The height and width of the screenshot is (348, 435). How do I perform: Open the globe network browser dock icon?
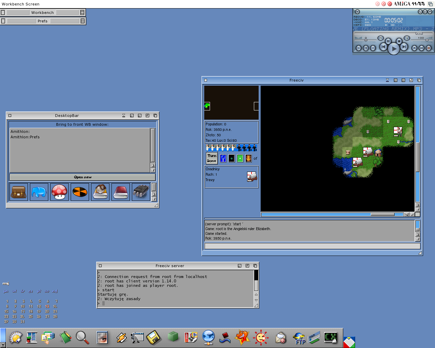[x=208, y=337]
